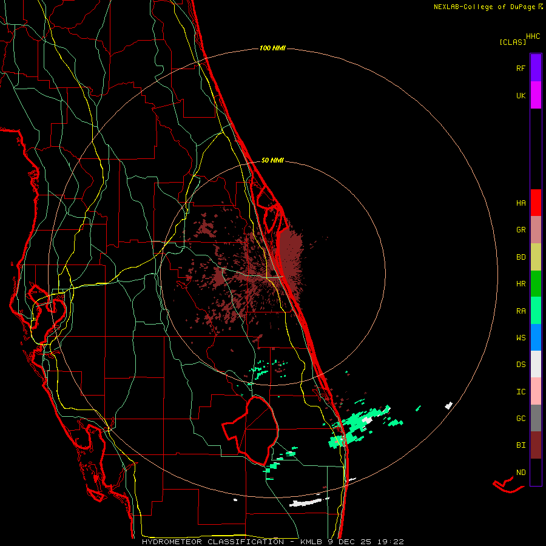Click the IC legend label
This screenshot has width=546, height=546.
coord(521,392)
